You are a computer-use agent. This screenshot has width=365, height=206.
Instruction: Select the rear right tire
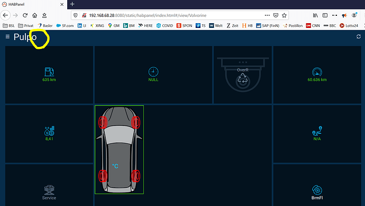[x=135, y=176]
